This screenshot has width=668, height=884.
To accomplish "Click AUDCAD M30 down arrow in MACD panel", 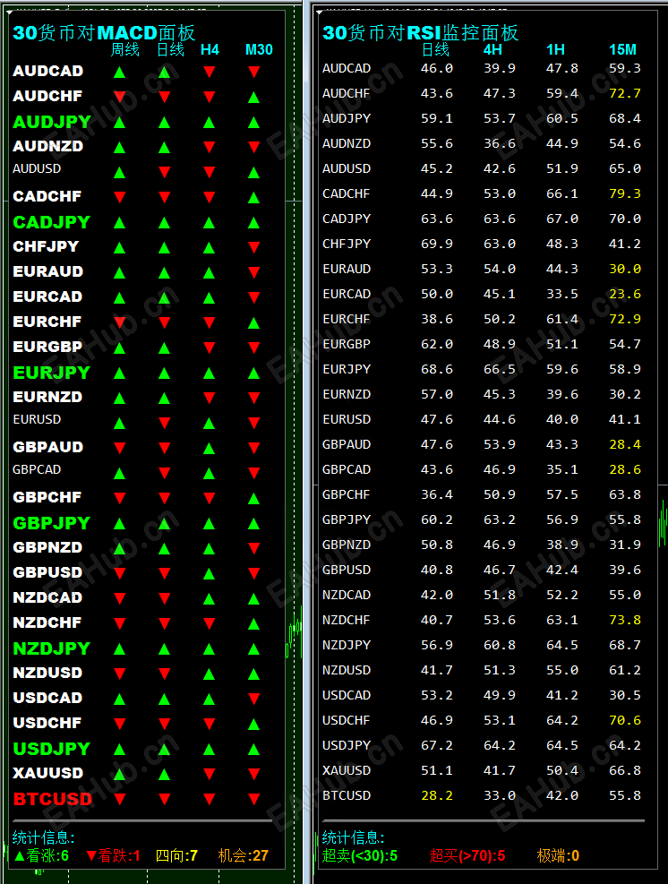I will [x=254, y=73].
